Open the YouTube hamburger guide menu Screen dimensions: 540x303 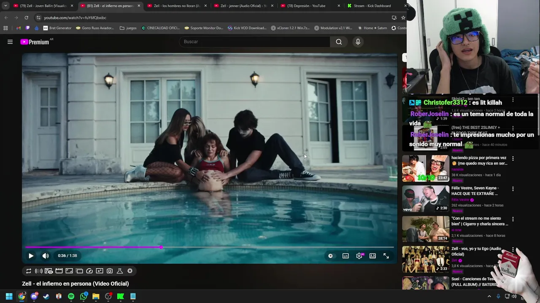click(10, 42)
